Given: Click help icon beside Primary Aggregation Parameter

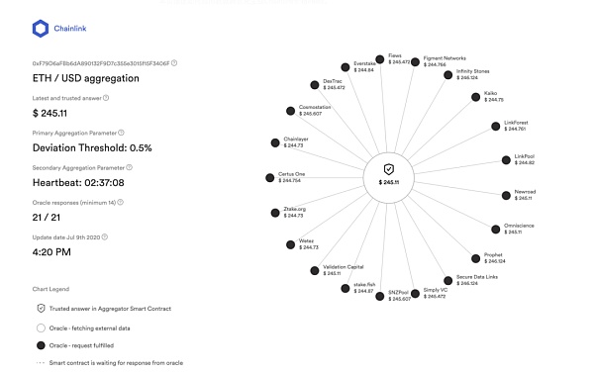Looking at the screenshot, I should [x=121, y=133].
